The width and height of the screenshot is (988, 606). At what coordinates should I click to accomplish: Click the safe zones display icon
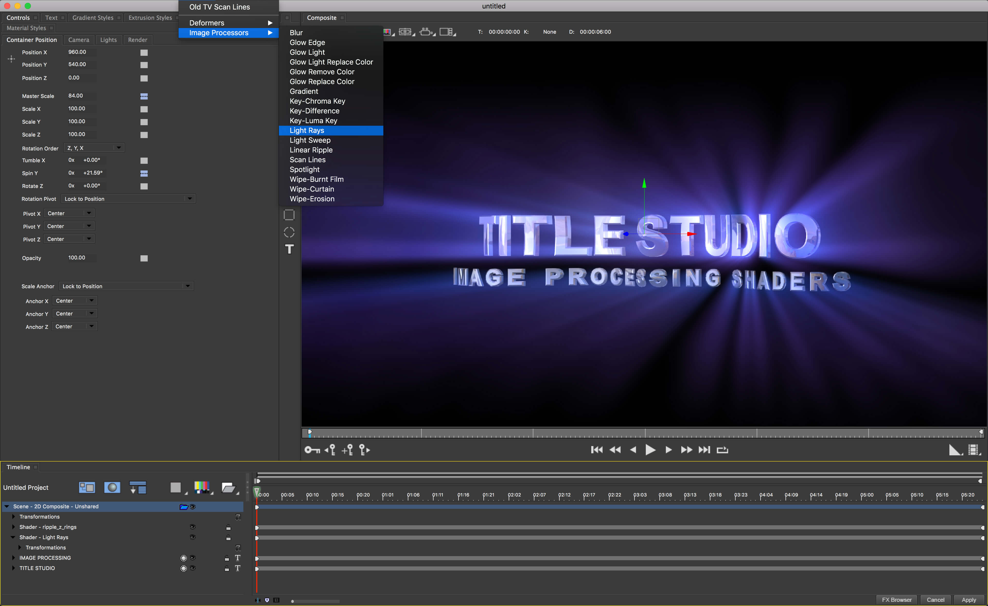click(406, 32)
